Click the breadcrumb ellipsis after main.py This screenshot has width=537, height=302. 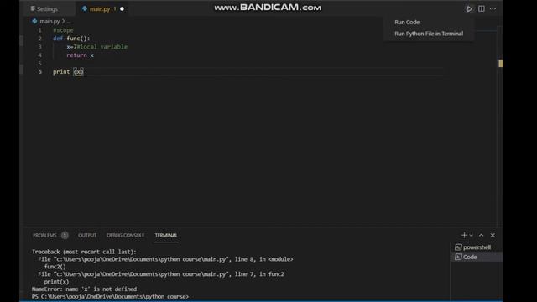pyautogui.click(x=69, y=21)
